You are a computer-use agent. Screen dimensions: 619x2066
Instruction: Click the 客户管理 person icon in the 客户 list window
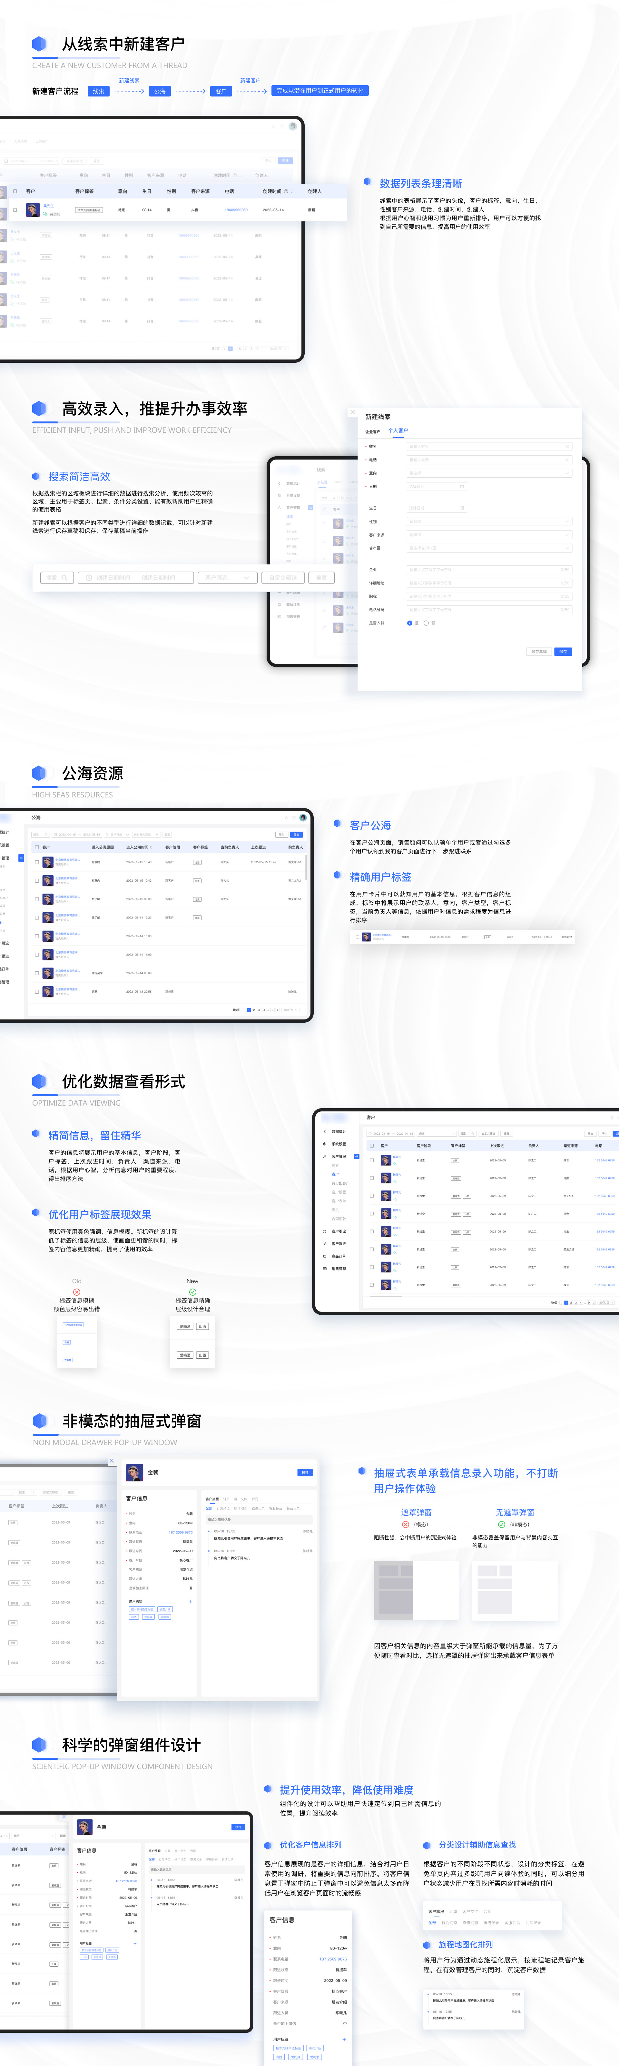(x=324, y=1157)
